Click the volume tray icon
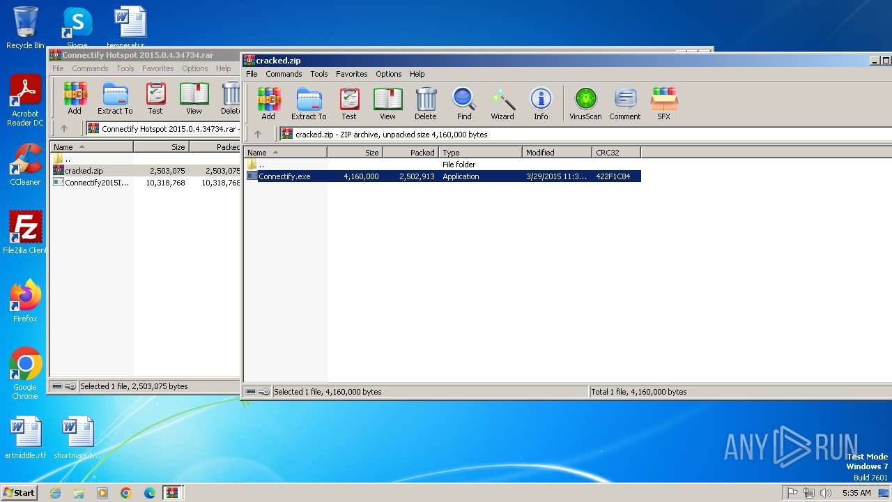892x502 pixels. [826, 492]
